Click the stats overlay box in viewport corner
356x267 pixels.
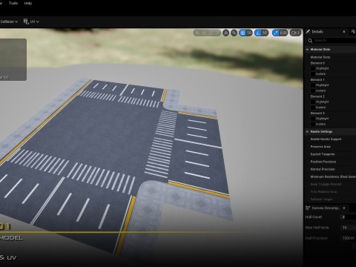[13, 59]
